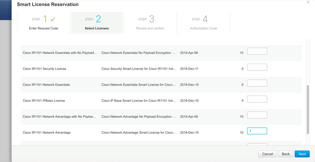Go to Step 4 Authorization Code
The image size is (315, 162).
(x=204, y=23)
